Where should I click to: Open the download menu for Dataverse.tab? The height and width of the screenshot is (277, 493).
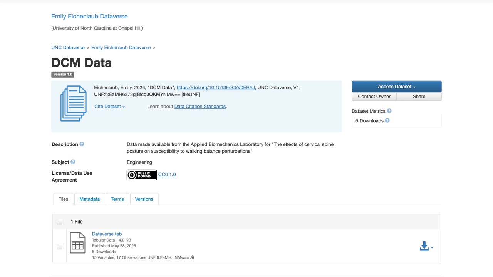tap(426, 246)
